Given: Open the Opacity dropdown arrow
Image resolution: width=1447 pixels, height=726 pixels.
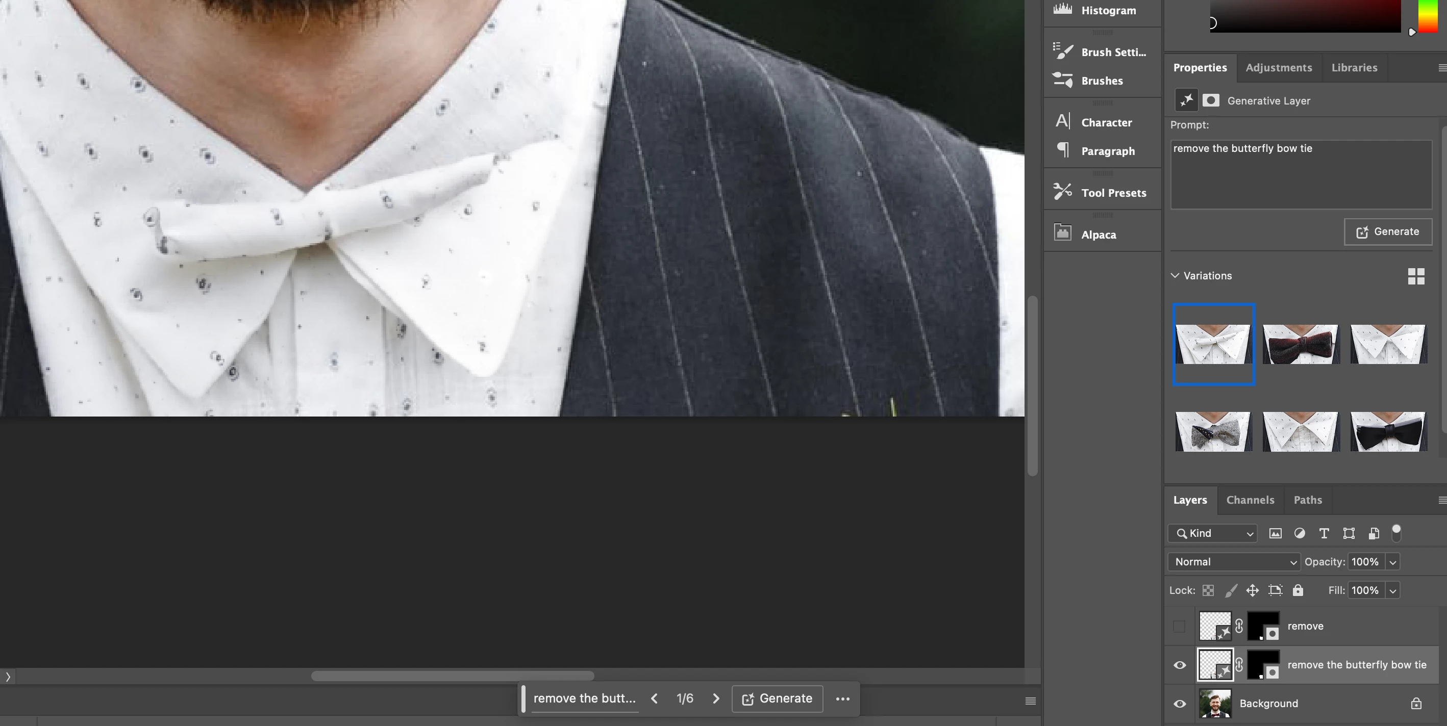Looking at the screenshot, I should coord(1392,562).
